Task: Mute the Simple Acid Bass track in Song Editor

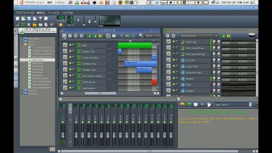Action: [x=70, y=57]
